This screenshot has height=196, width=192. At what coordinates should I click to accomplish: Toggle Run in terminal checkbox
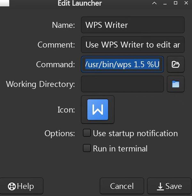(87, 148)
